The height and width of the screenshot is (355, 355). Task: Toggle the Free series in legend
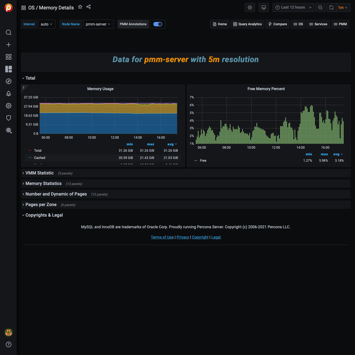[203, 161]
